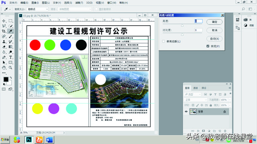Select the Crop tool
The image size is (257, 144).
coord(4,31)
